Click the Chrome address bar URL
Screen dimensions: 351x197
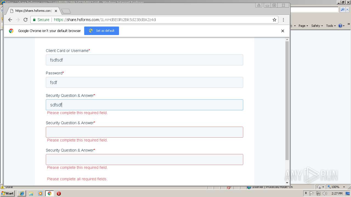105,20
